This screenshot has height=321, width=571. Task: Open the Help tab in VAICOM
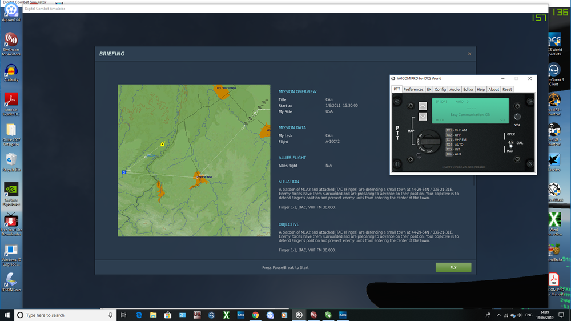click(x=481, y=89)
